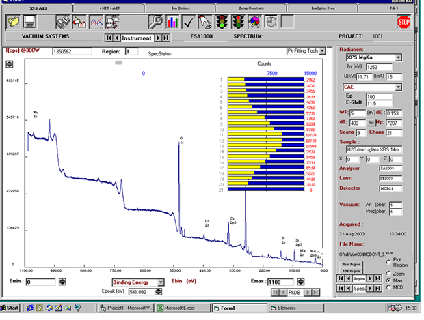Viewport: 424px width, 320px height.
Task: Switch to the i-XPS i-AES tab
Action: [109, 8]
